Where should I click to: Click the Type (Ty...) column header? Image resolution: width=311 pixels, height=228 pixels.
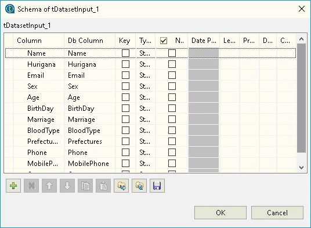click(x=146, y=41)
